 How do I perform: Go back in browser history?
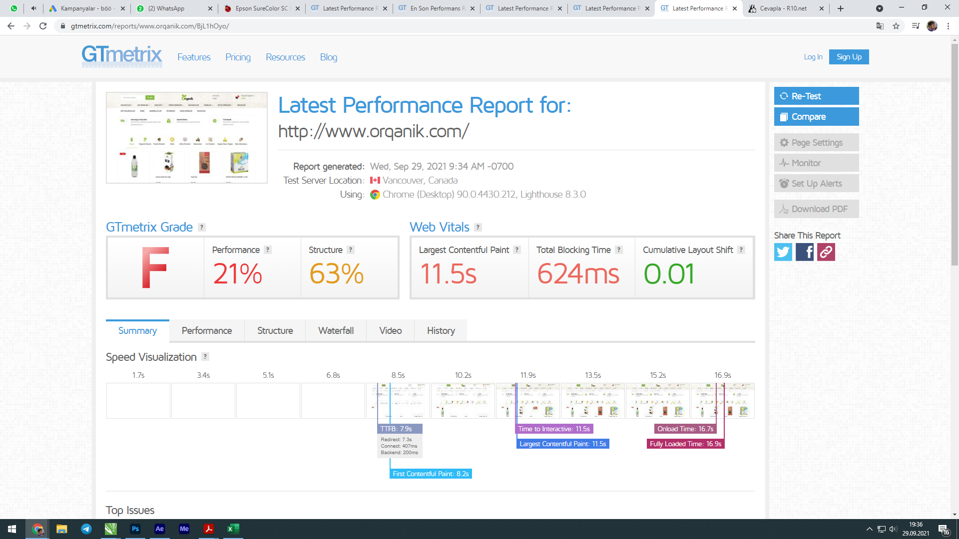11,26
